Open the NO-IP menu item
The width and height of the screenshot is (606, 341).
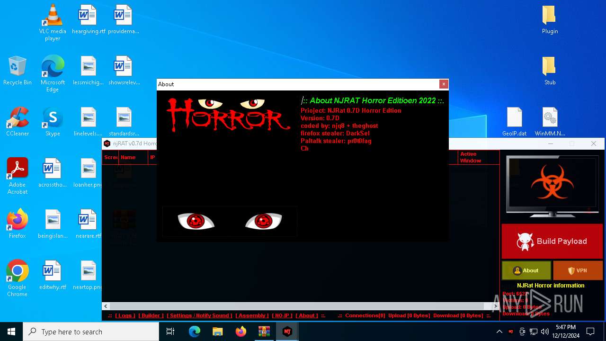[282, 315]
